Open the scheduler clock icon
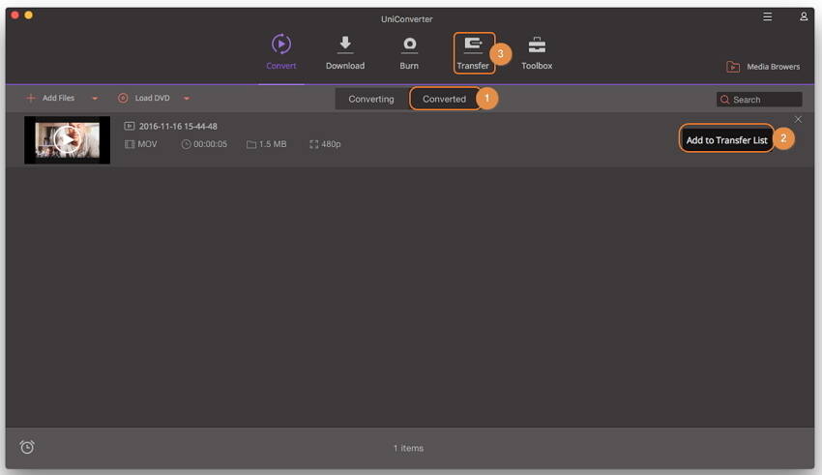 point(27,447)
